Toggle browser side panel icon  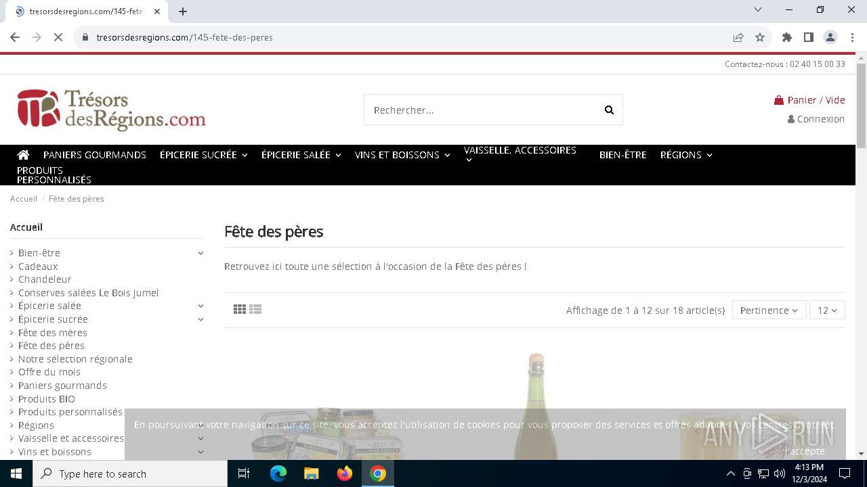809,37
